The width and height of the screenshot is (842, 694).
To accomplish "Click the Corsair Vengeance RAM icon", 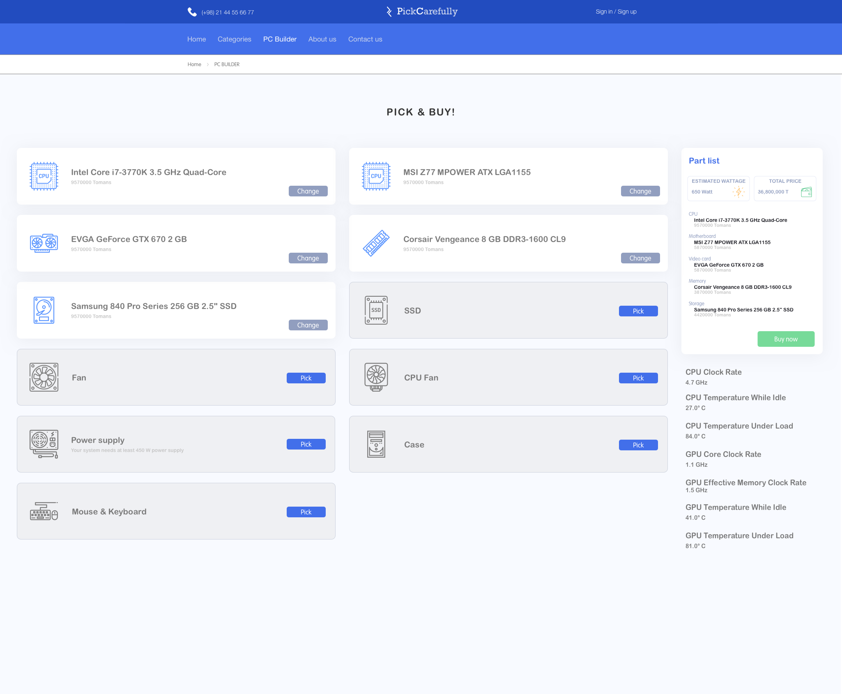I will (376, 243).
